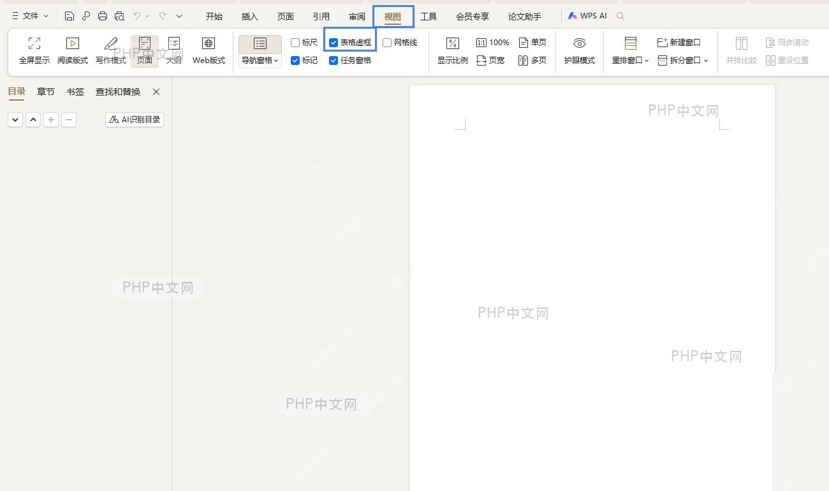This screenshot has height=491, width=829.
Task: Set zoom to 100%
Action: pos(493,43)
